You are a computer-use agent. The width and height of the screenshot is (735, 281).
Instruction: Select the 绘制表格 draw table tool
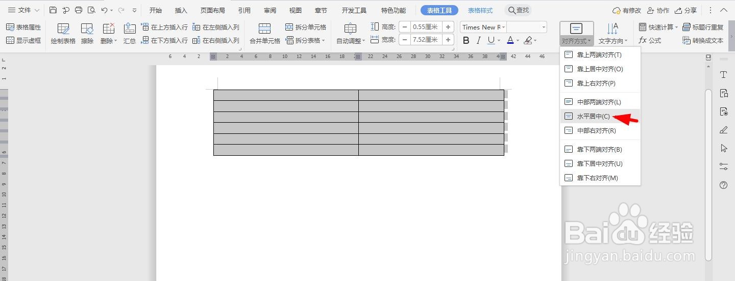click(63, 34)
